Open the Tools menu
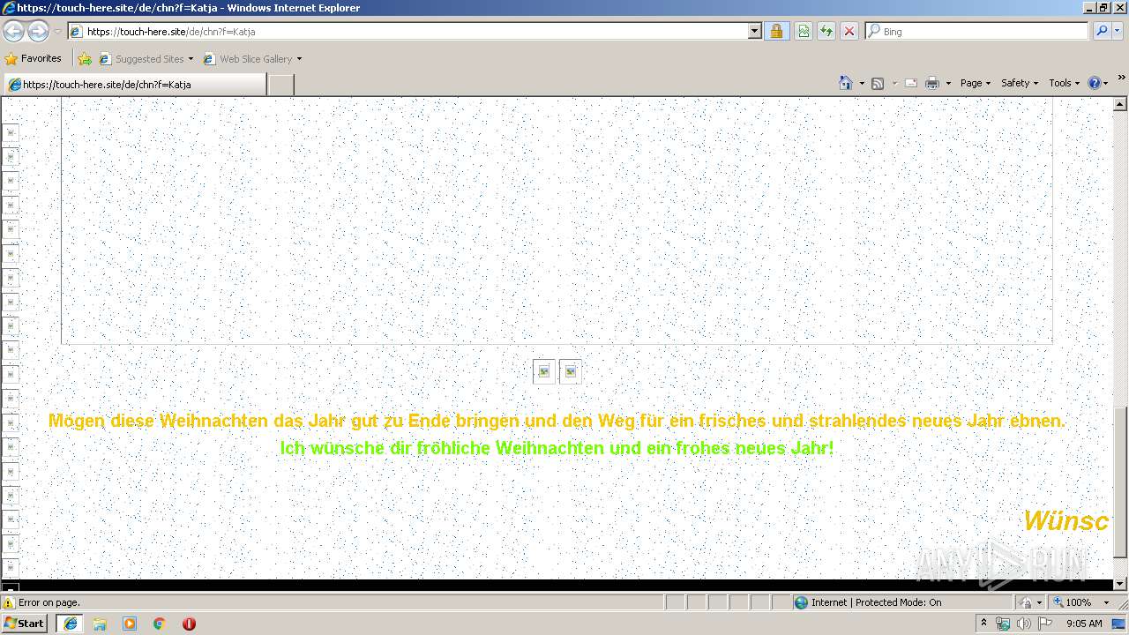The image size is (1129, 635). [x=1065, y=83]
